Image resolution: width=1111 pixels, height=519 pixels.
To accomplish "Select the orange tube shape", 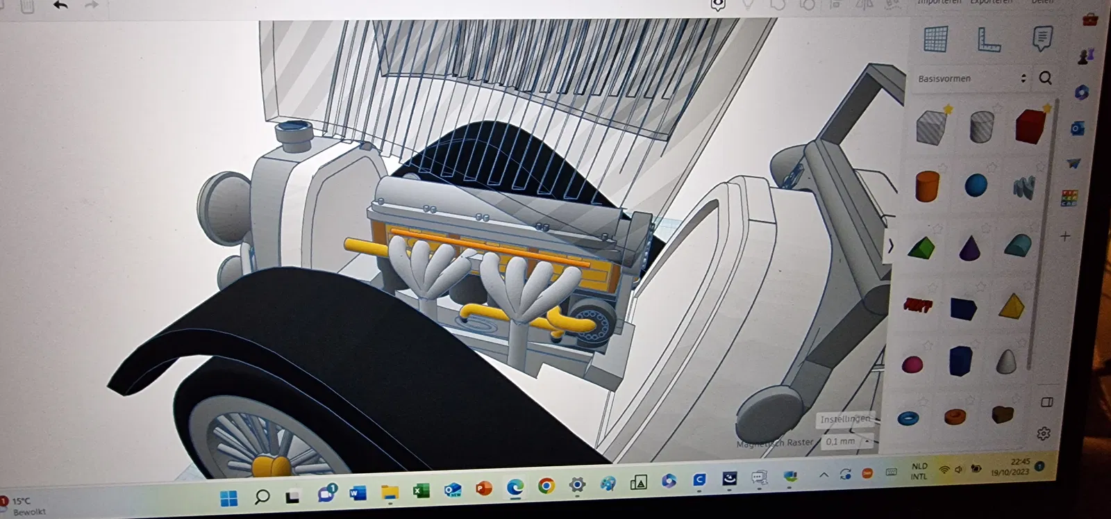I will [955, 416].
